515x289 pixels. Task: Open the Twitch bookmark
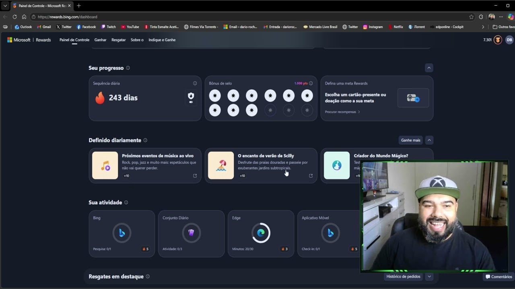pos(109,27)
